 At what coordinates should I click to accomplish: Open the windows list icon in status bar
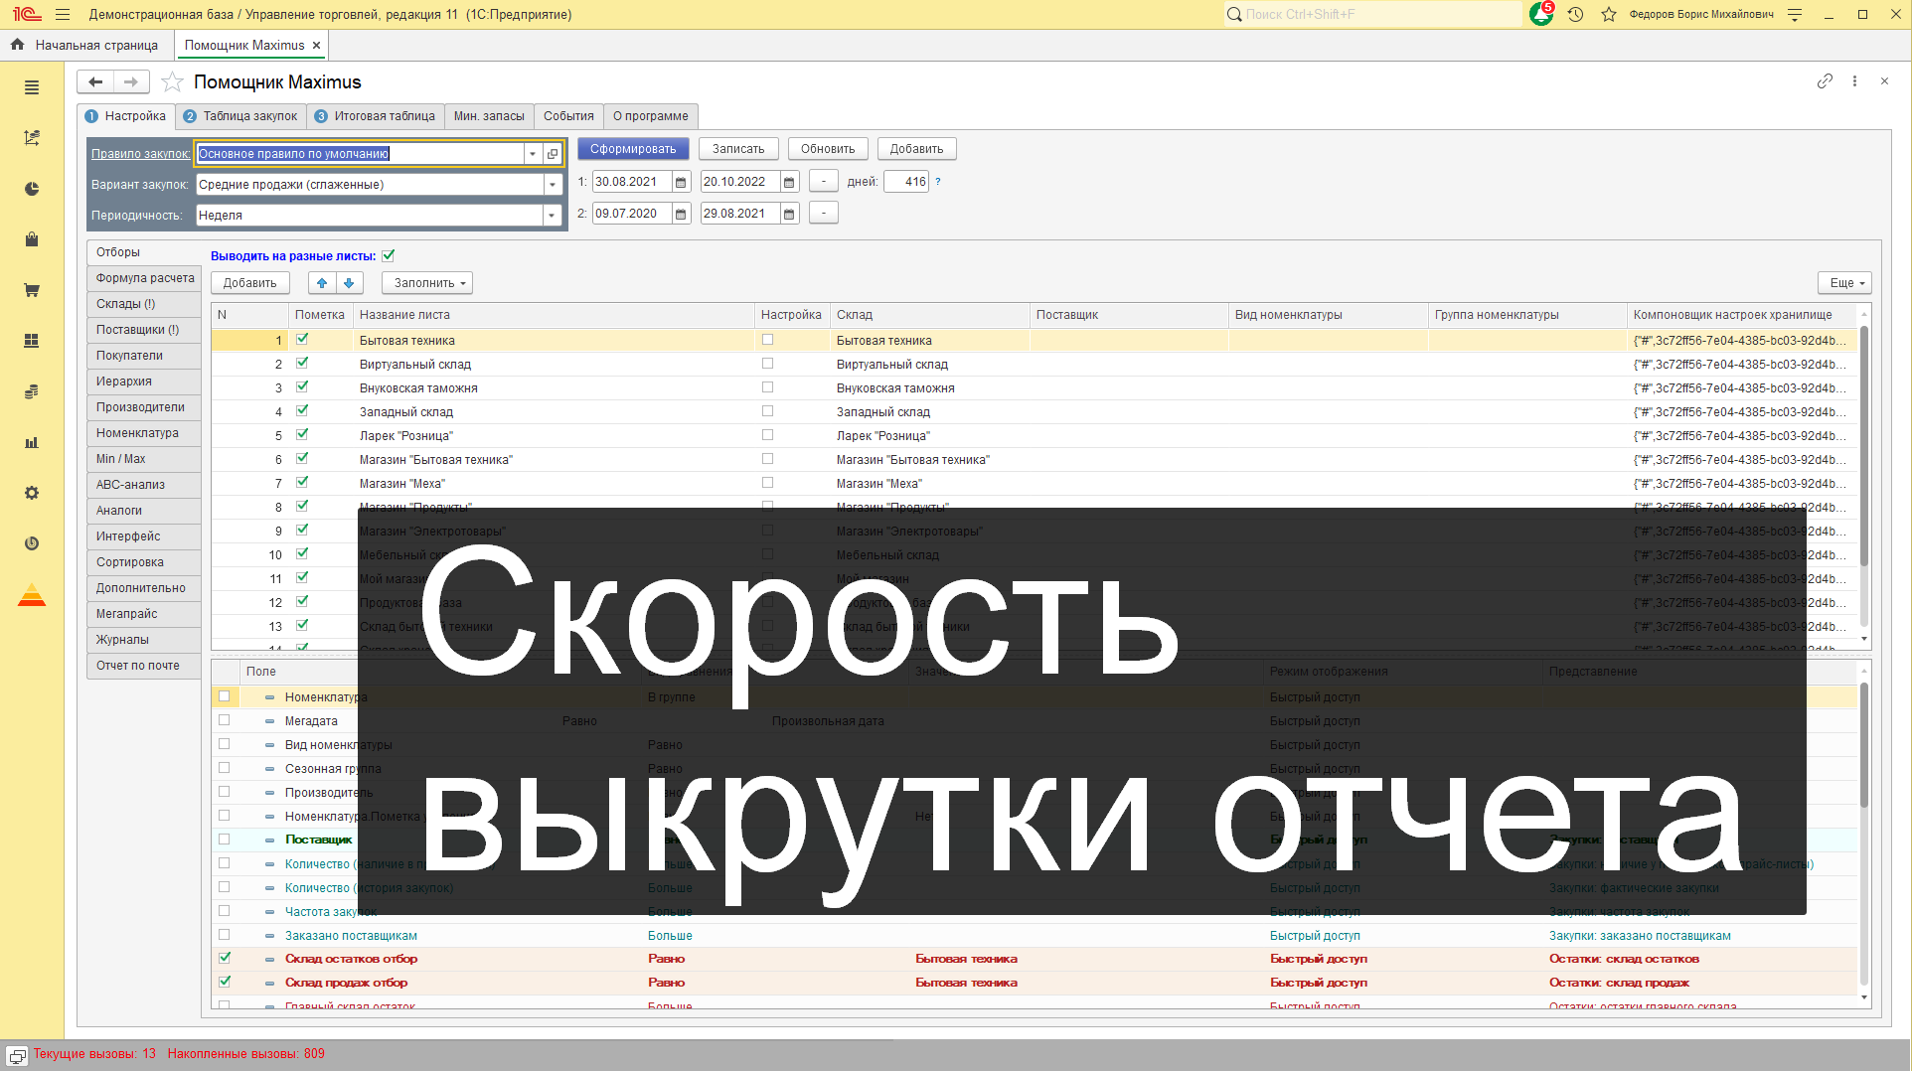(17, 1055)
